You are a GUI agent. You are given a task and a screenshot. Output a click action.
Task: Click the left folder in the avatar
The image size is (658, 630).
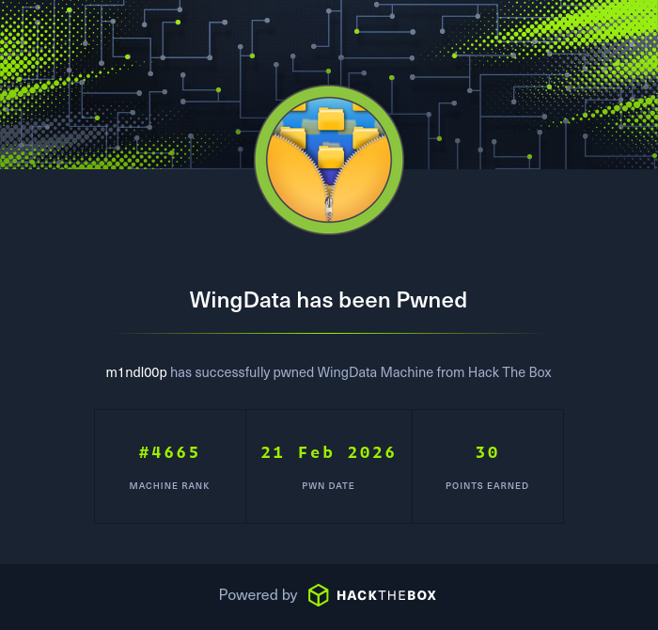pos(293,137)
